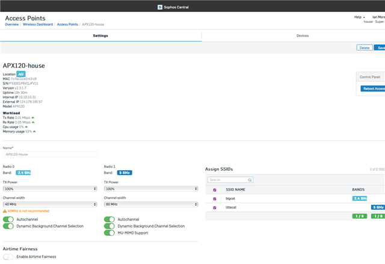The width and height of the screenshot is (385, 264).
Task: Toggle MU-MIMO Support switch
Action: 109,233
